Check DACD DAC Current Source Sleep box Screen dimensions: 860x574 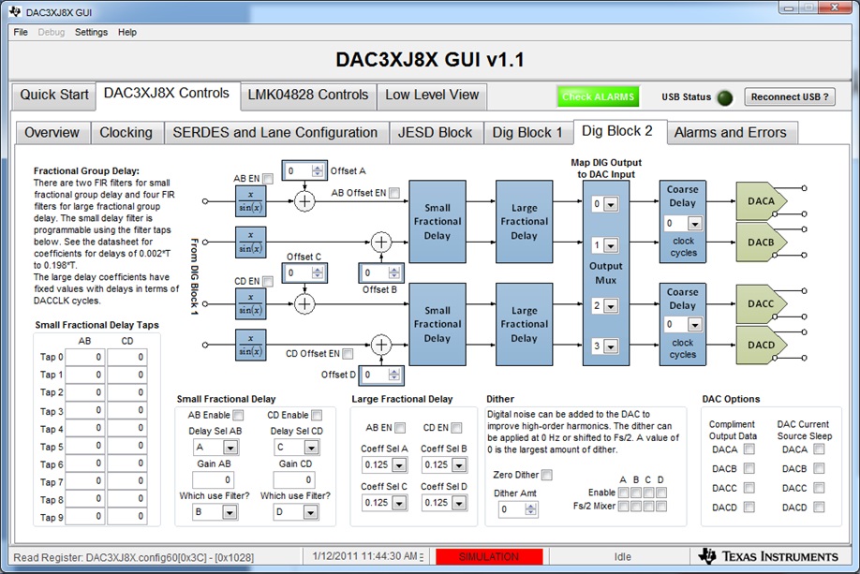pos(819,508)
